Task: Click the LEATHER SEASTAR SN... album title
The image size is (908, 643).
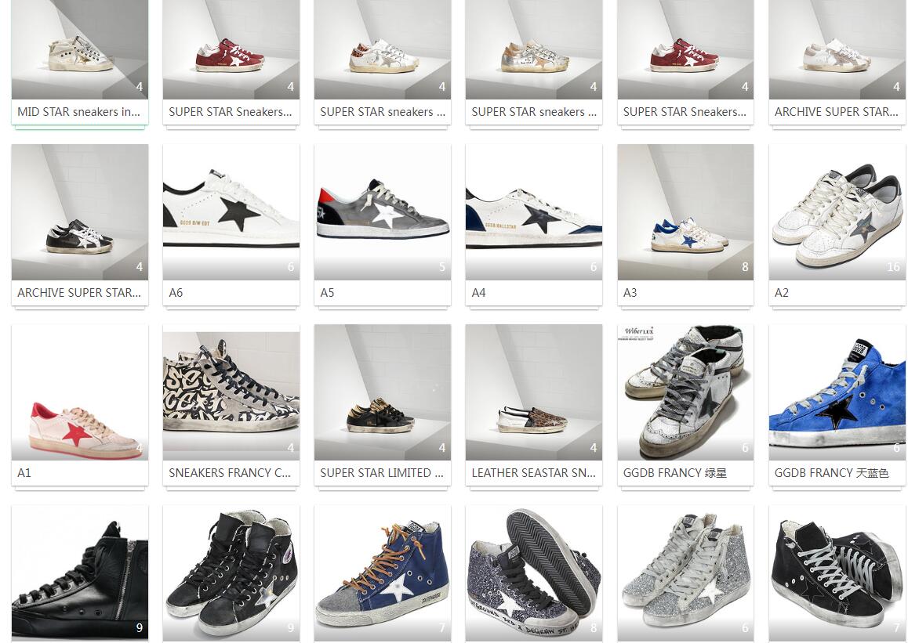Action: click(x=533, y=473)
